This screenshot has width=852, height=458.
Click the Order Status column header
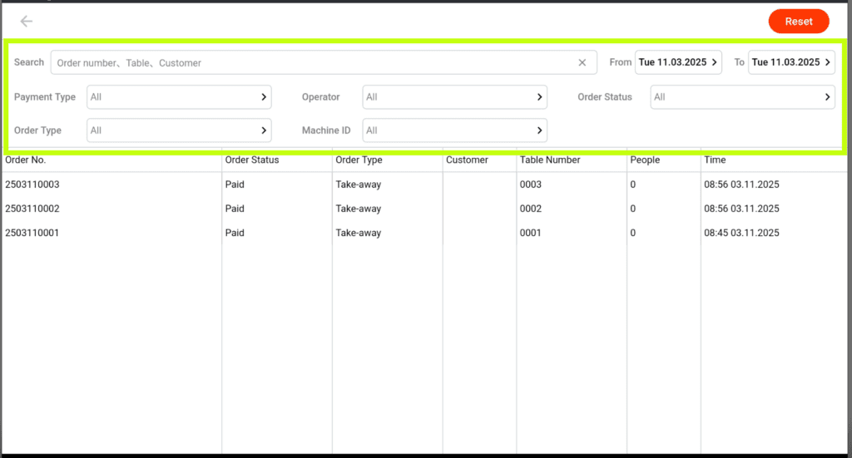tap(252, 160)
